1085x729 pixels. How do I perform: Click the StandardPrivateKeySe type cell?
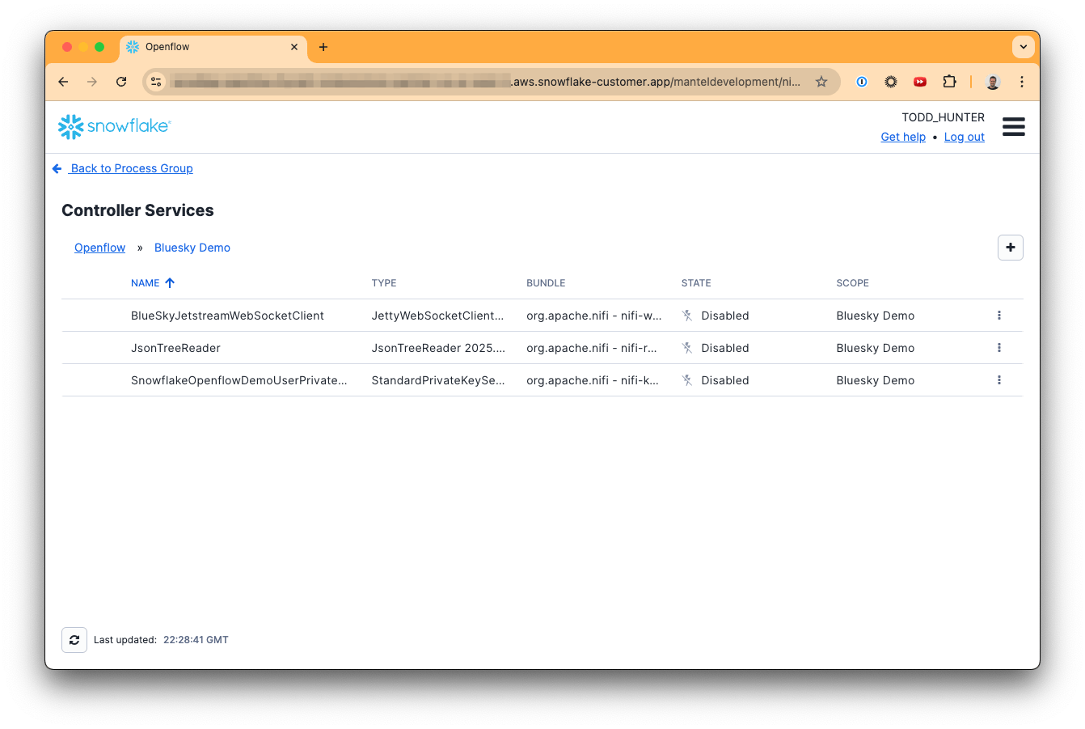[x=438, y=380]
